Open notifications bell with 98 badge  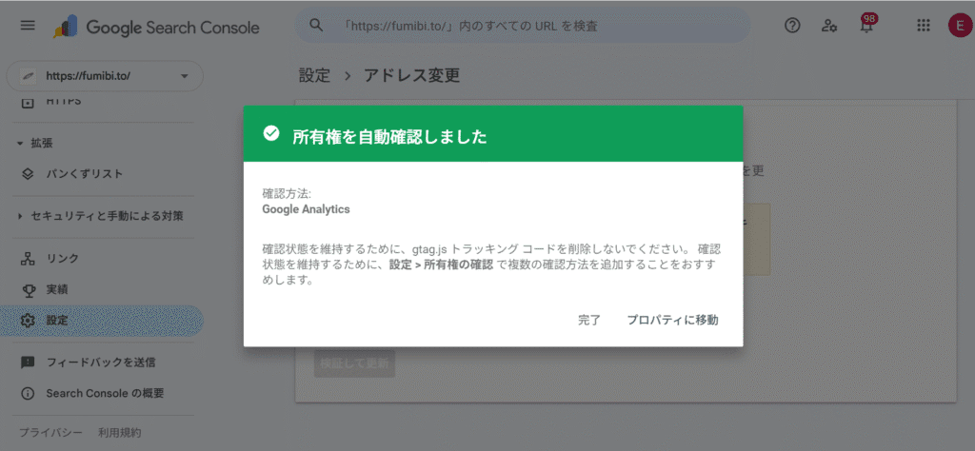[x=866, y=25]
